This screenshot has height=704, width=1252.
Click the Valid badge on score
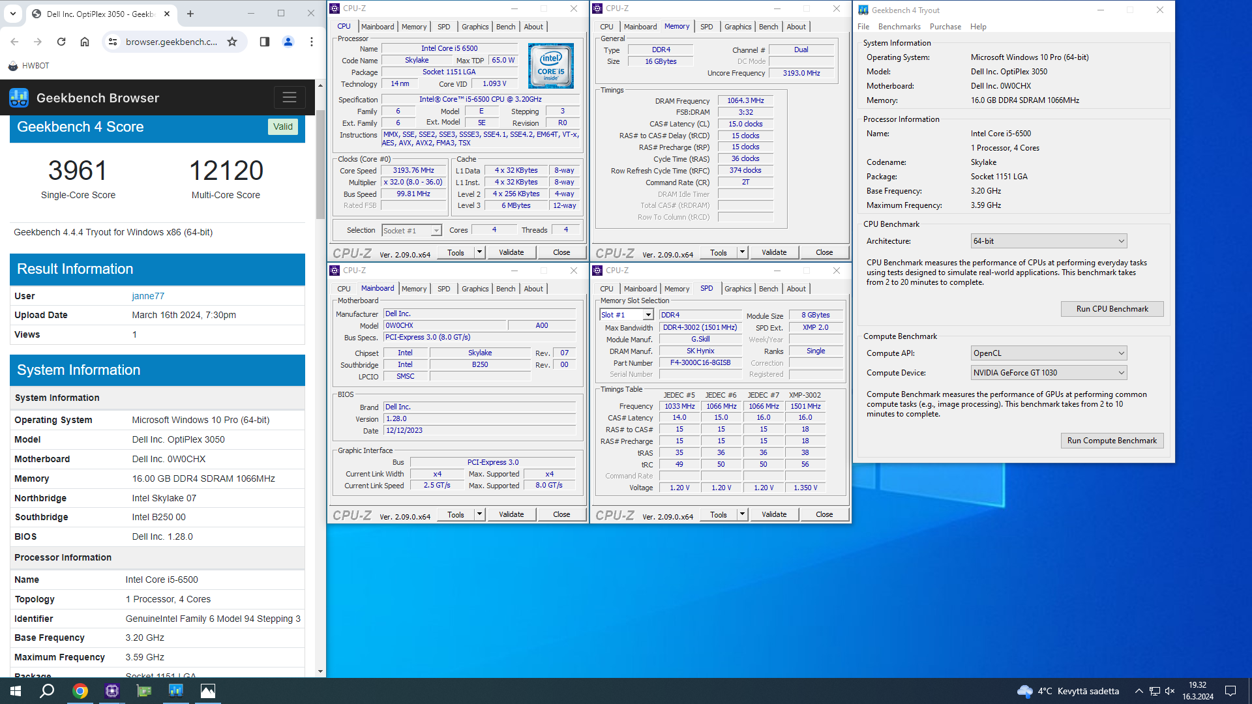pos(283,126)
